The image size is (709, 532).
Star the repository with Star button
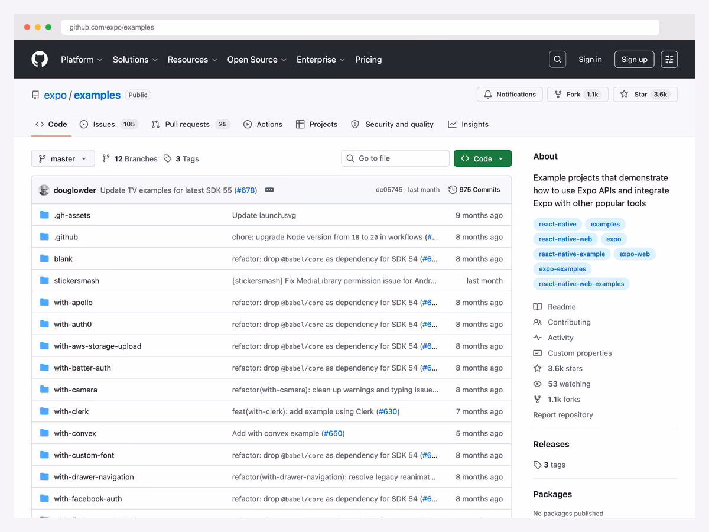(645, 95)
